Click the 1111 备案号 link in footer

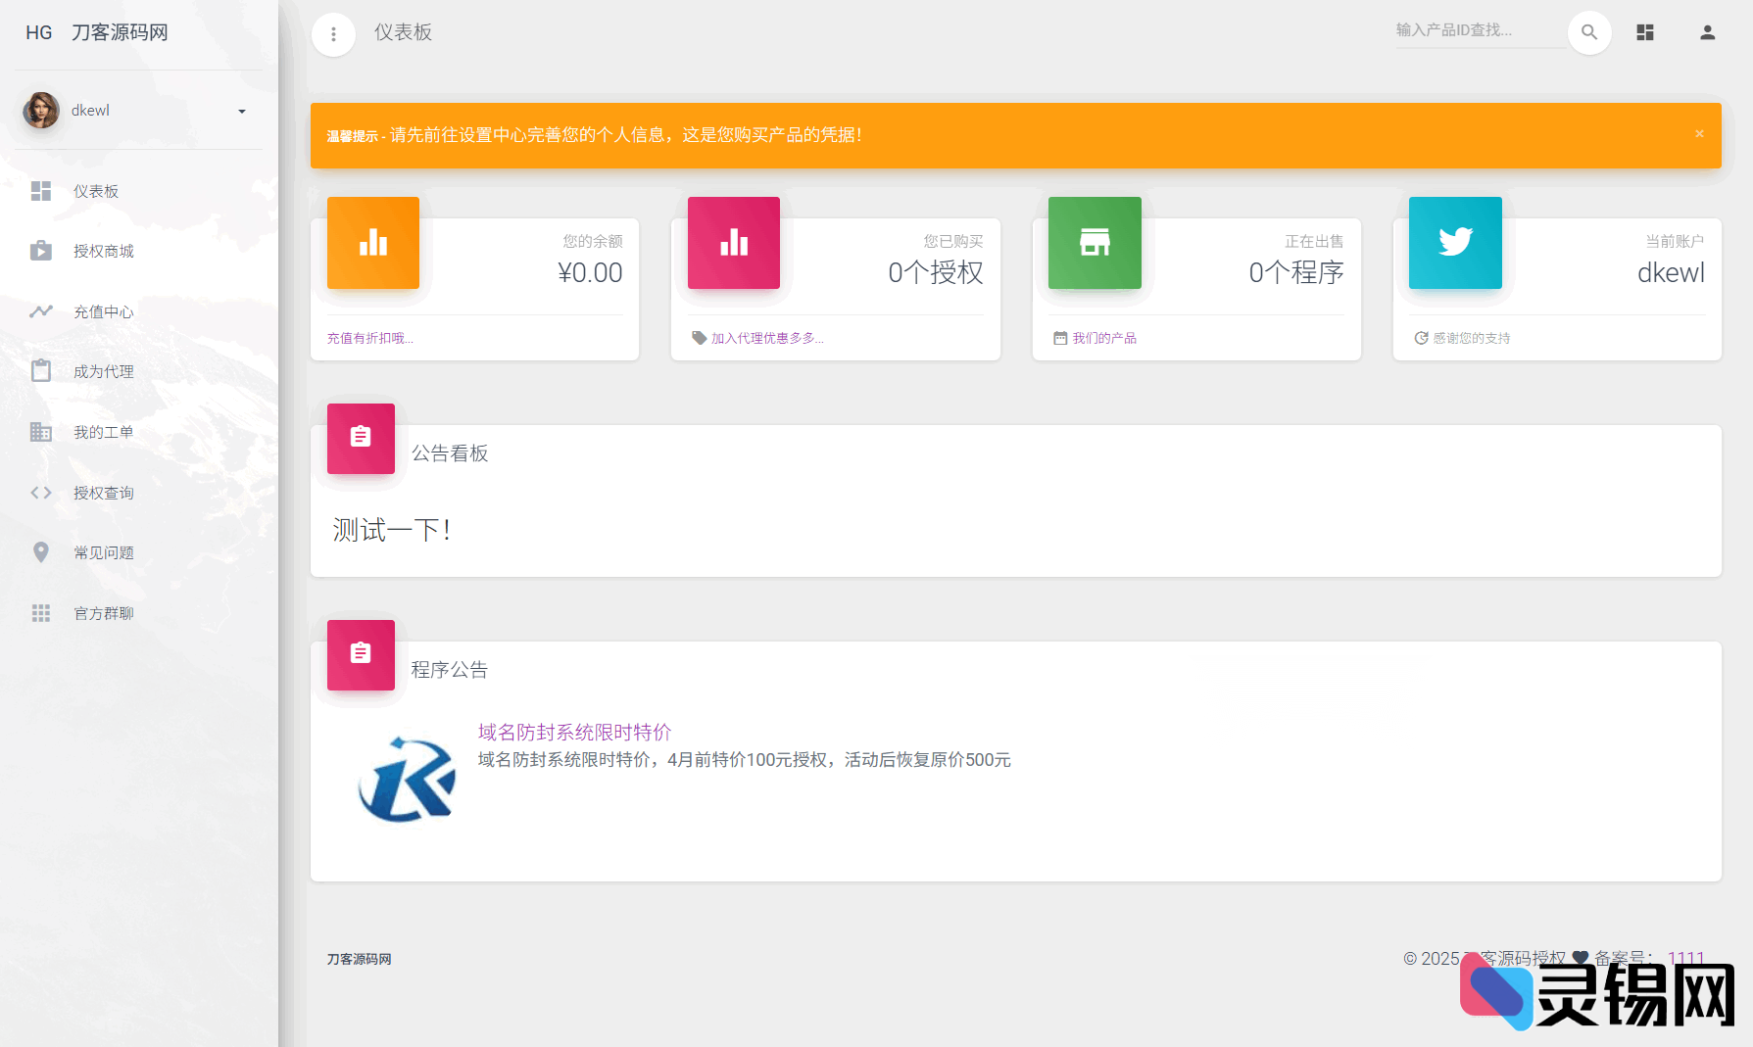[1686, 959]
